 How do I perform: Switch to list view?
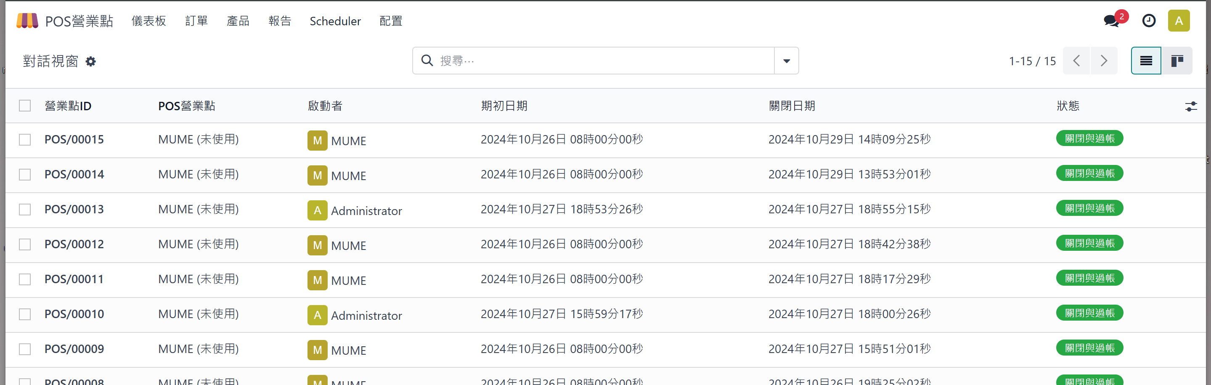click(x=1146, y=60)
